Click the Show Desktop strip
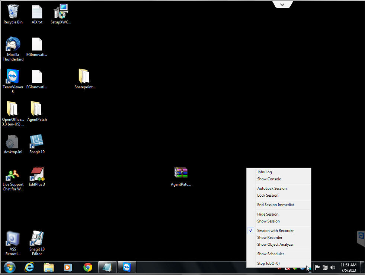This screenshot has height=275, width=365. [x=362, y=267]
